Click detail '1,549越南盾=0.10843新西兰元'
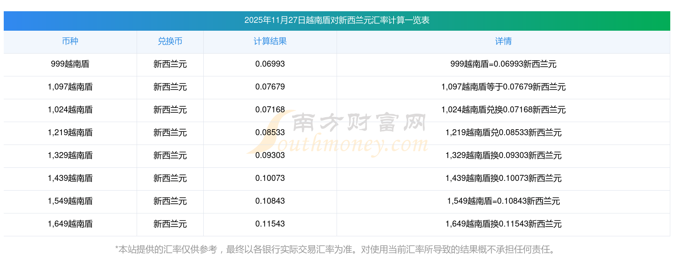Screen dimensions: 674x261 503,201
